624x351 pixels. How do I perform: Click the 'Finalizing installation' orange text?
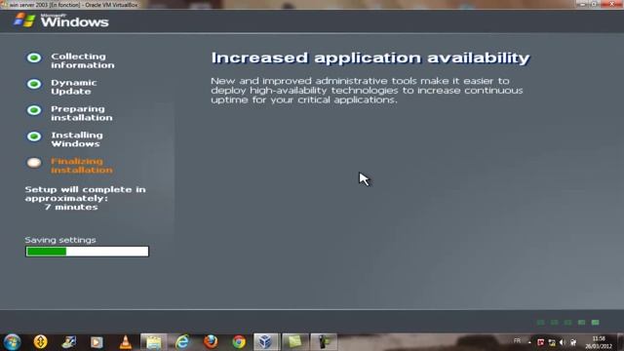pos(82,166)
